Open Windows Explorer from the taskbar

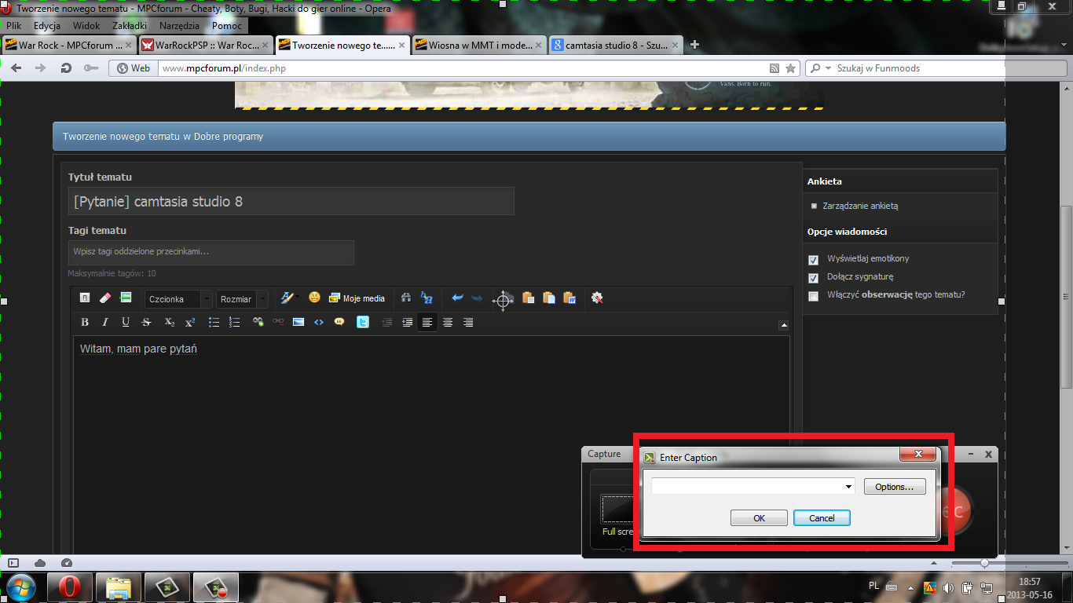click(x=119, y=587)
